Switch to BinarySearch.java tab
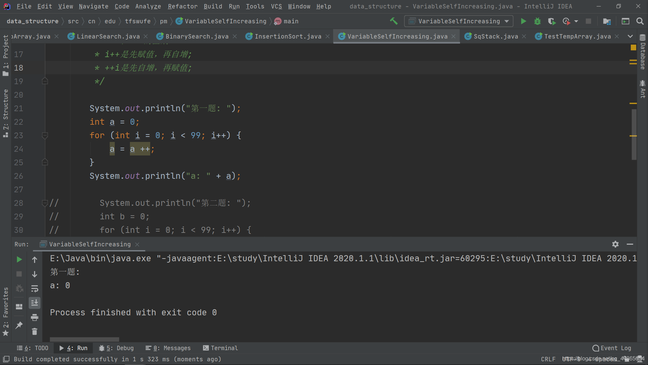 coord(197,36)
